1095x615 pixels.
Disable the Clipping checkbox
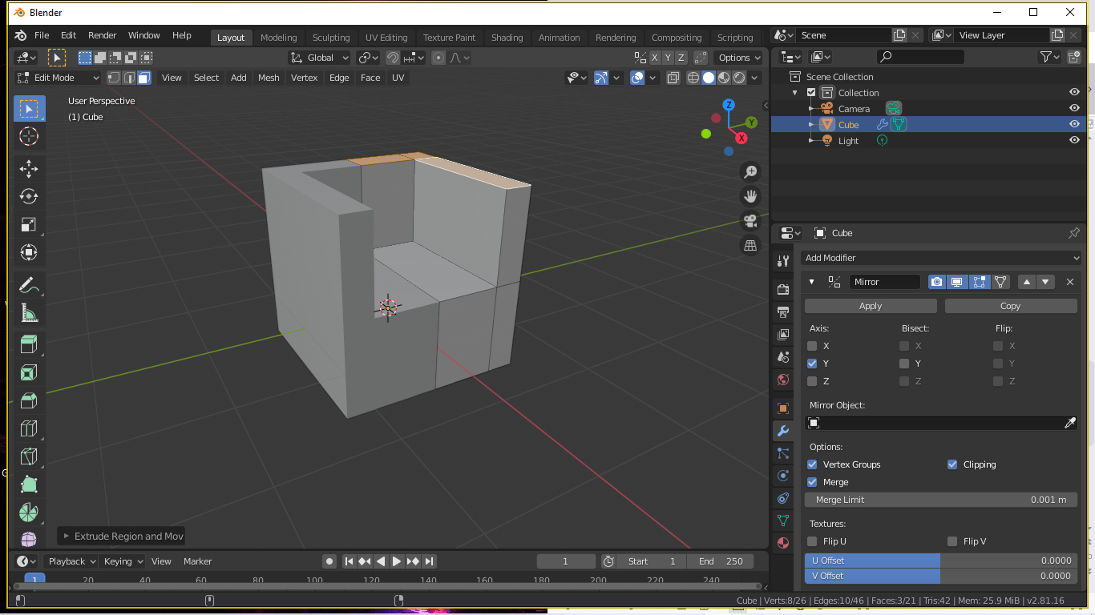pyautogui.click(x=952, y=464)
